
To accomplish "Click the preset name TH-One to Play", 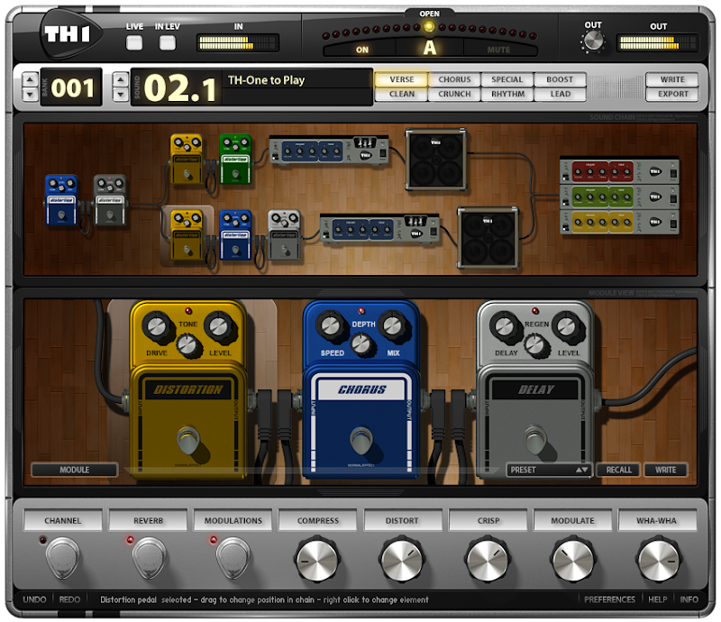I will [x=266, y=80].
